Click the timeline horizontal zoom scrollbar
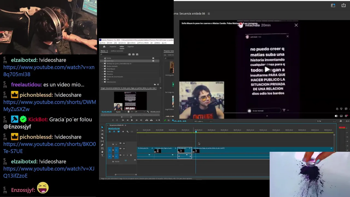The width and height of the screenshot is (350, 197). pyautogui.click(x=126, y=175)
